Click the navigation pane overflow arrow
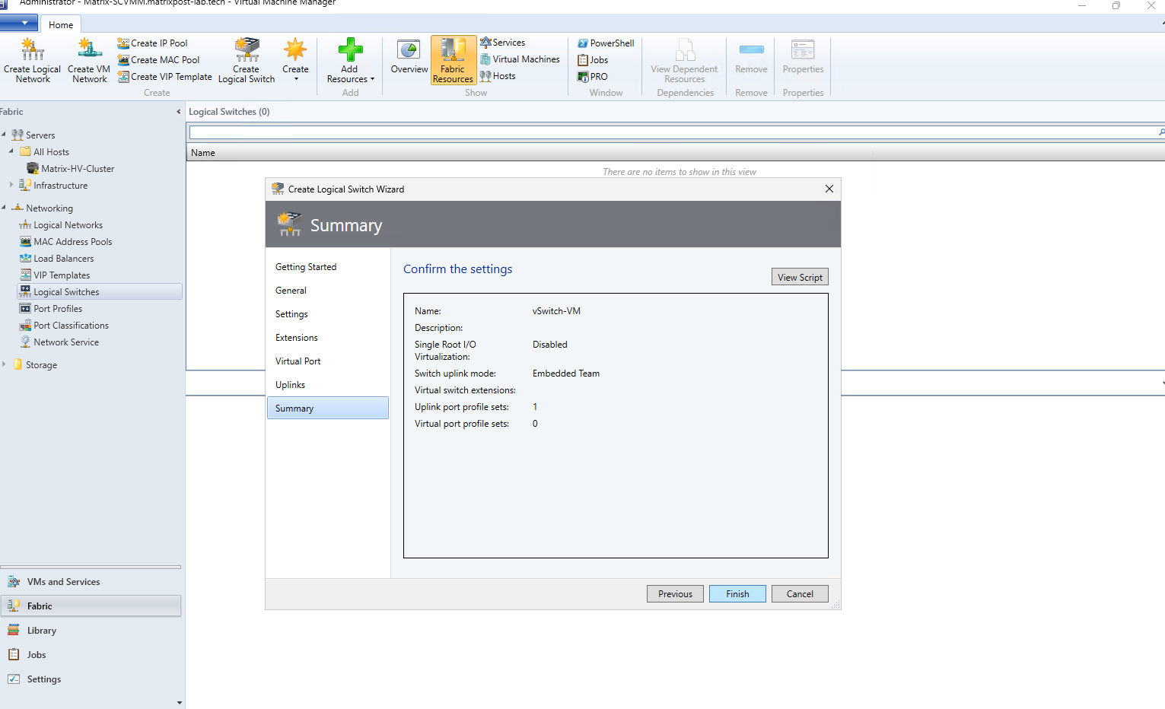The image size is (1165, 709). pos(180,703)
